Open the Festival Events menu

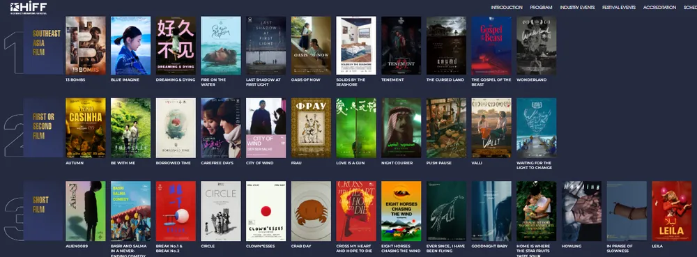coord(619,8)
